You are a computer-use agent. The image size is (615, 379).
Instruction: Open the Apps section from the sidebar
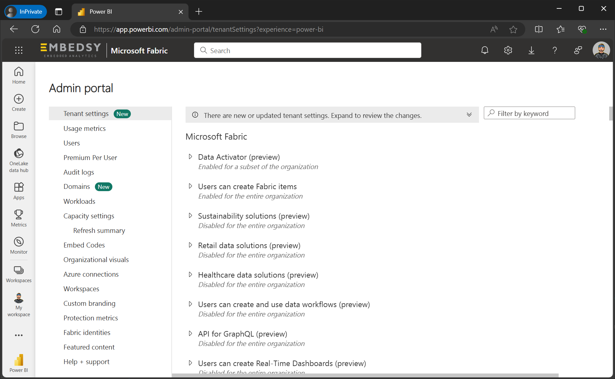[18, 191]
